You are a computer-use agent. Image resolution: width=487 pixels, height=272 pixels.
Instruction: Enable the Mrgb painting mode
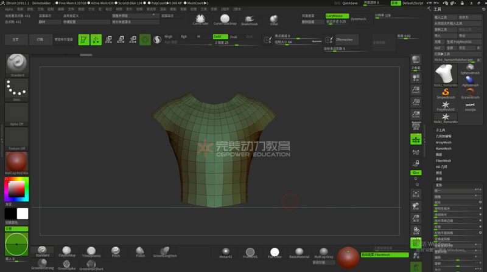click(169, 36)
